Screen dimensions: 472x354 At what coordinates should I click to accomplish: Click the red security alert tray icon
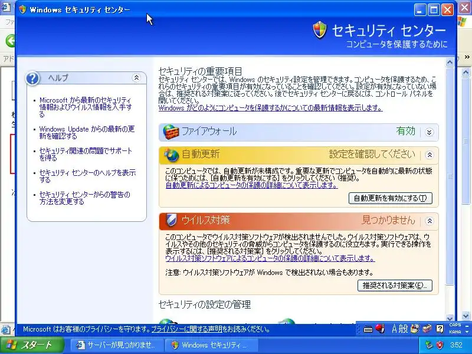click(440, 345)
